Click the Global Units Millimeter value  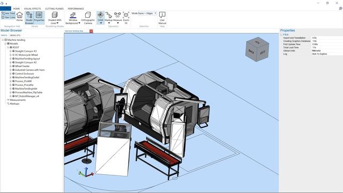click(x=316, y=50)
